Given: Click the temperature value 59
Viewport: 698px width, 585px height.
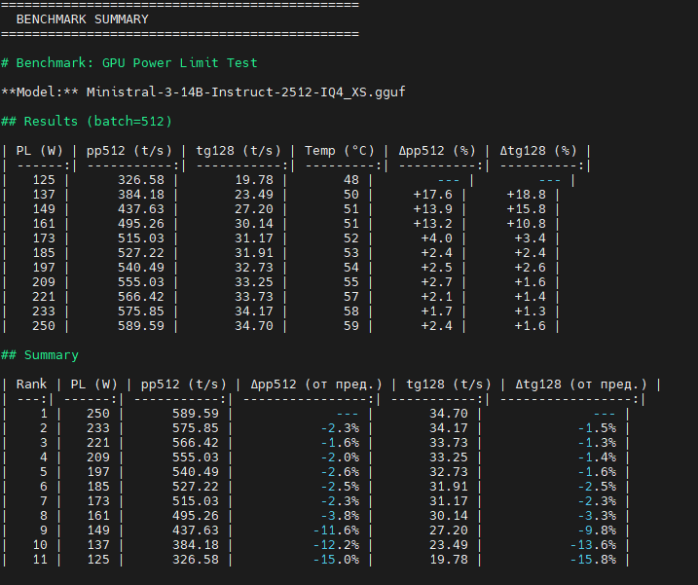Looking at the screenshot, I should [x=351, y=326].
